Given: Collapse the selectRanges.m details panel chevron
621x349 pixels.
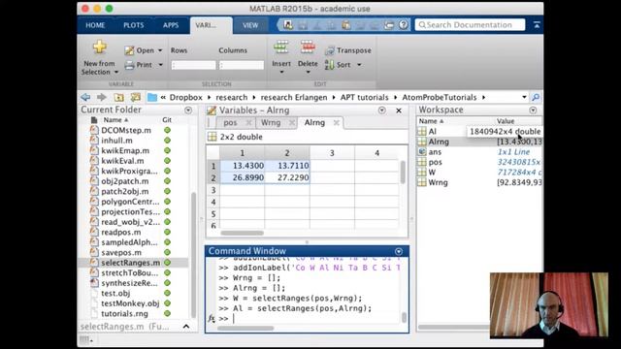Looking at the screenshot, I should (x=186, y=327).
